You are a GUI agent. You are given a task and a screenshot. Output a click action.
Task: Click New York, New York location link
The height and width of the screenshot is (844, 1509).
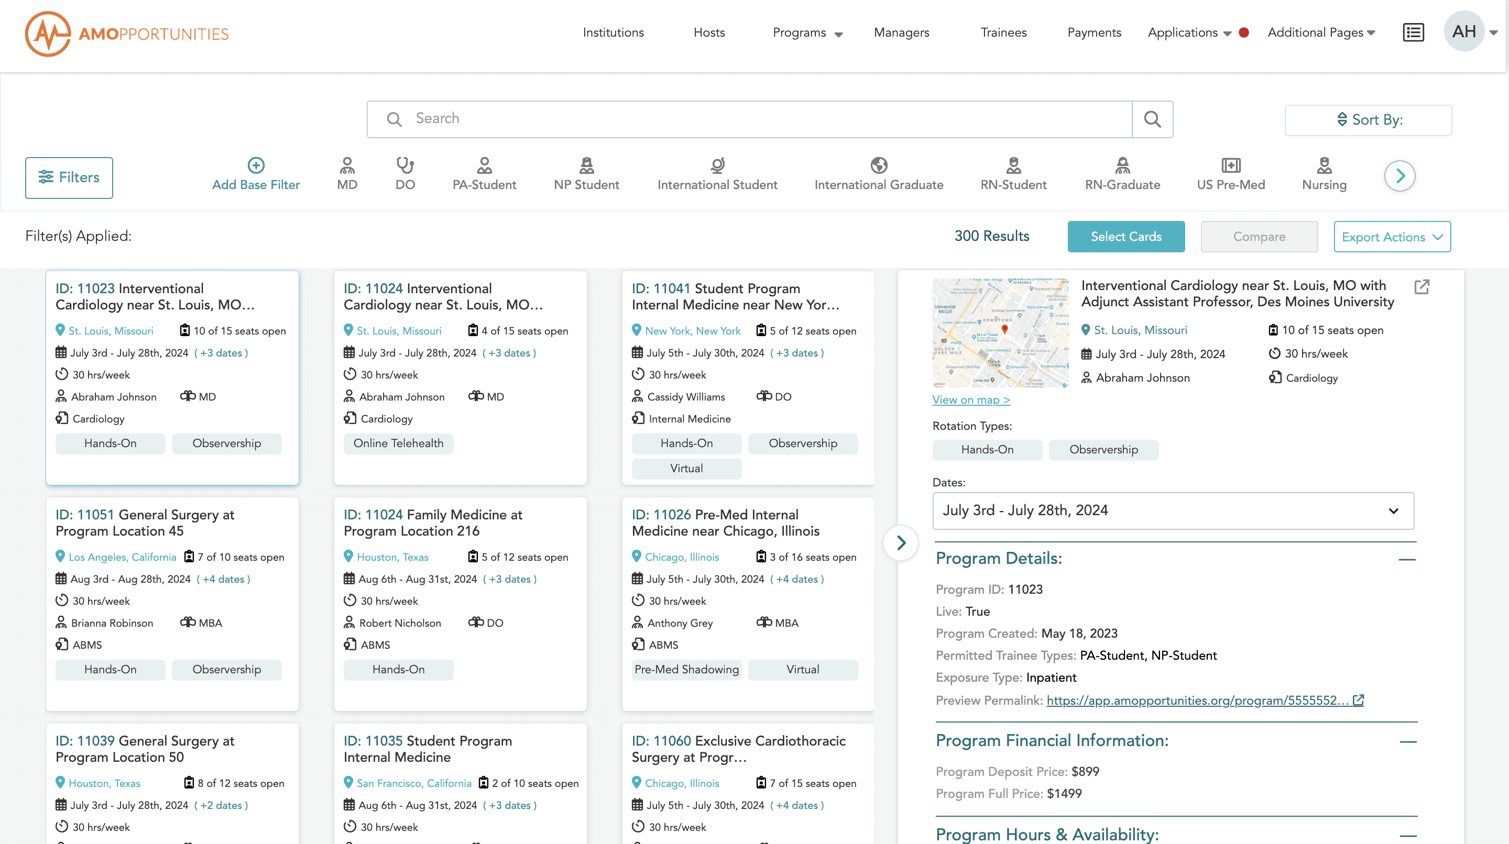692,331
